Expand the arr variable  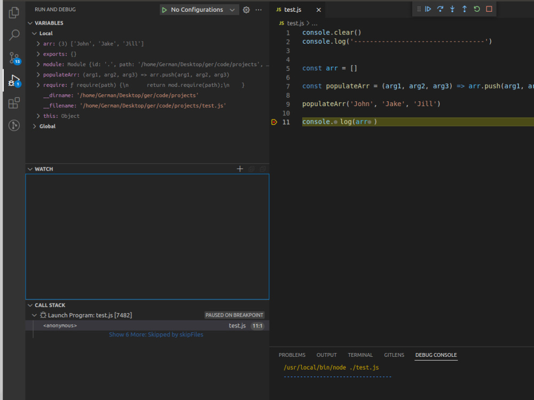38,44
